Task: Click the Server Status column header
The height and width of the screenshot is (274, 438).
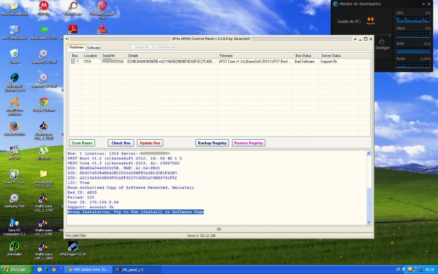Action: tap(338, 56)
